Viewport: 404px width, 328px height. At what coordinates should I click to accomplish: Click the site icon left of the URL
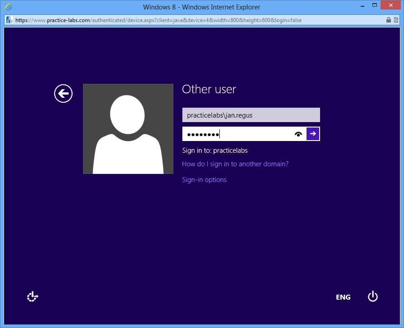pyautogui.click(x=8, y=20)
